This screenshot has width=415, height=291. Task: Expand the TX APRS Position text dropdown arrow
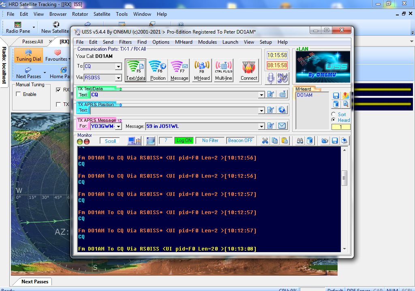(x=261, y=110)
